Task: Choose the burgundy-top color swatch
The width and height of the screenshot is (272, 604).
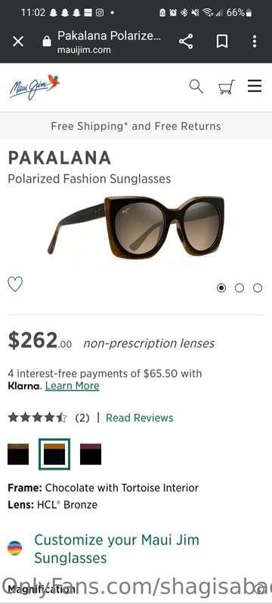Action: tap(91, 455)
